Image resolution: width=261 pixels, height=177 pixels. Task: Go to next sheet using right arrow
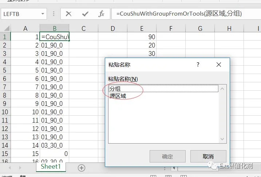pos(20,168)
